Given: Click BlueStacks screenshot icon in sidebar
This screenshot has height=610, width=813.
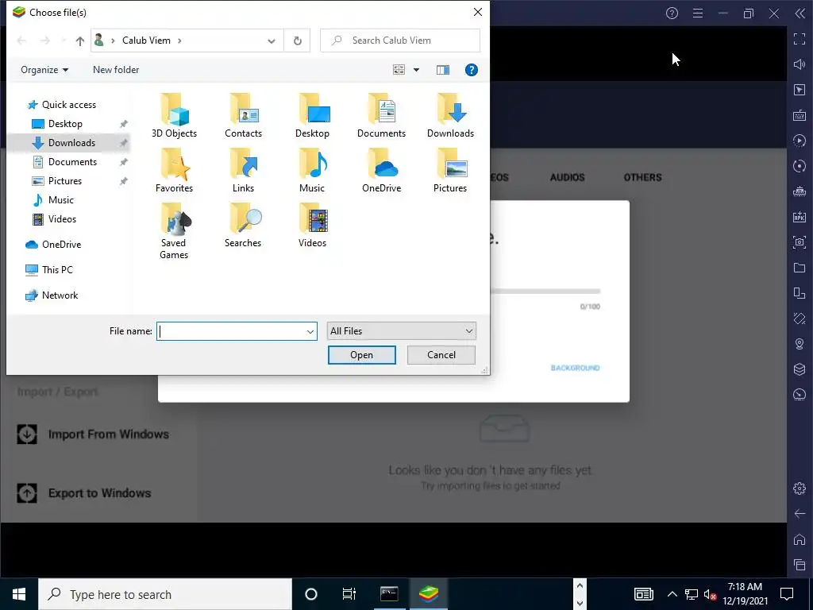Looking at the screenshot, I should [800, 242].
